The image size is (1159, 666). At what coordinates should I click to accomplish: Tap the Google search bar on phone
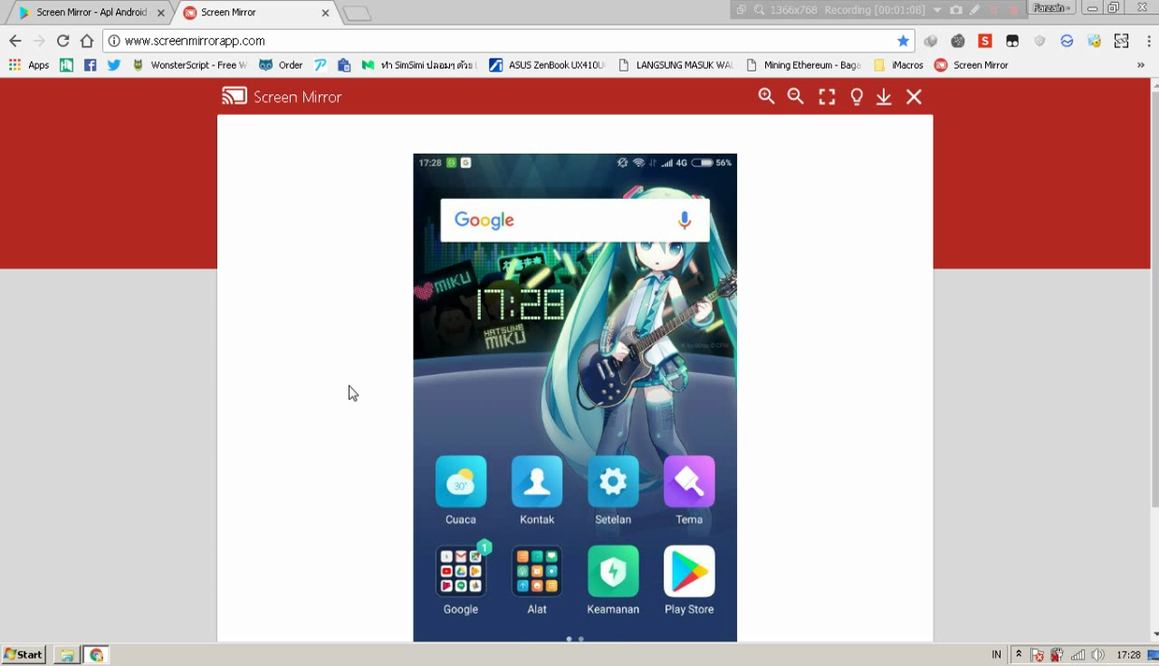575,220
